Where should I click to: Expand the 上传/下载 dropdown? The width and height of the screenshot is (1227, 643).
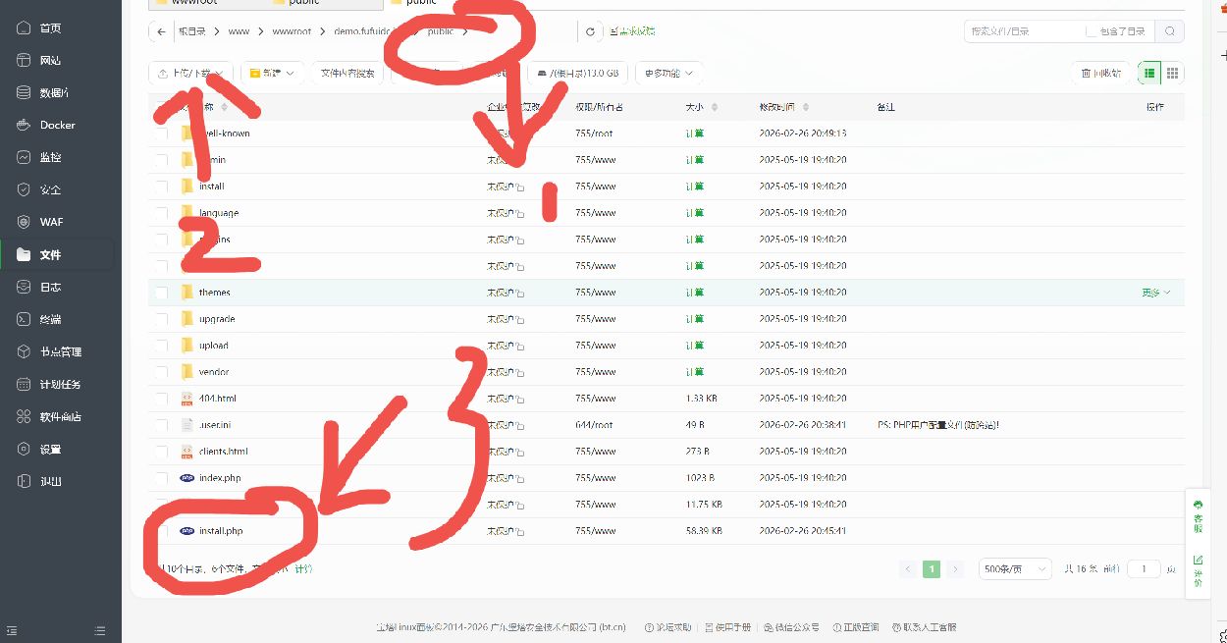click(190, 73)
